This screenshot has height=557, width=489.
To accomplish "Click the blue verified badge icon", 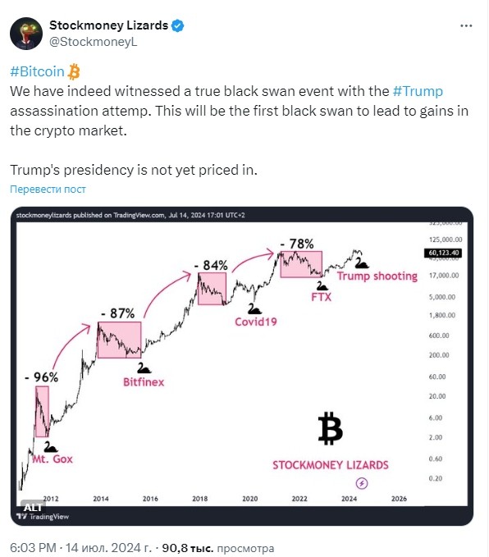I will [x=177, y=25].
